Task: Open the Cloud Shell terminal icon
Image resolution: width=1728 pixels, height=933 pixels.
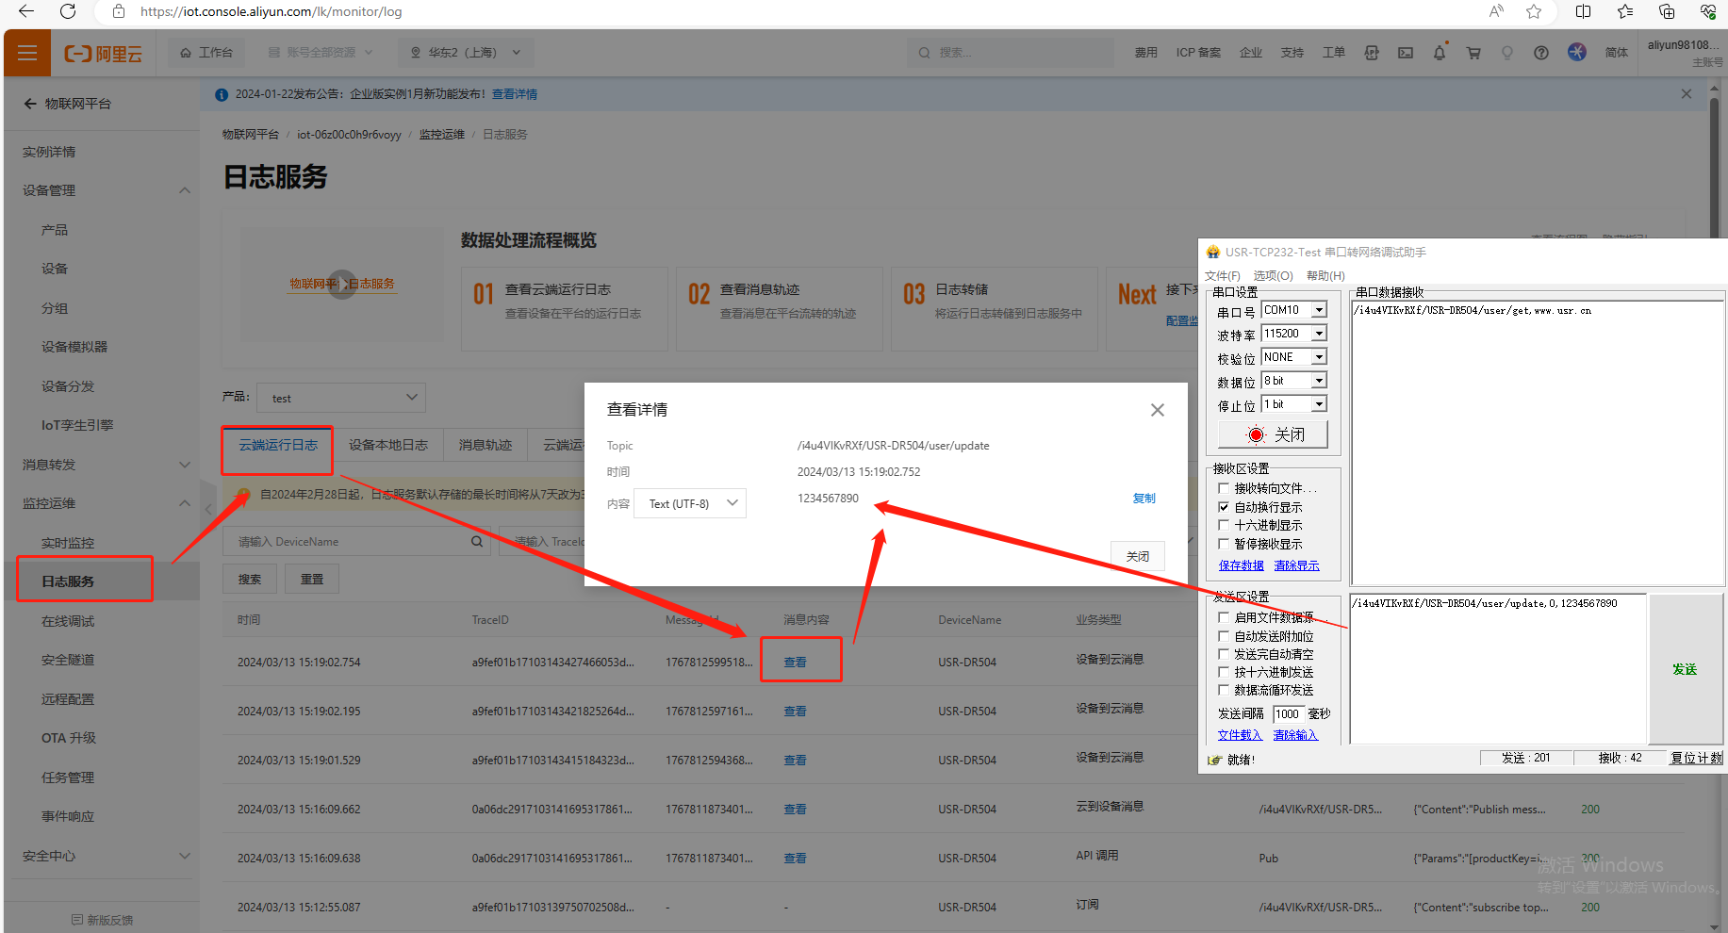Action: 1405,53
